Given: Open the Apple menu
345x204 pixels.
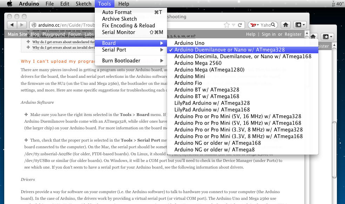Looking at the screenshot, I should [x=9, y=4].
